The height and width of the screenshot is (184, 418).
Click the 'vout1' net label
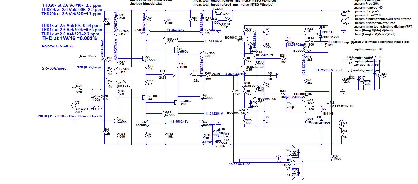[x=216, y=74]
